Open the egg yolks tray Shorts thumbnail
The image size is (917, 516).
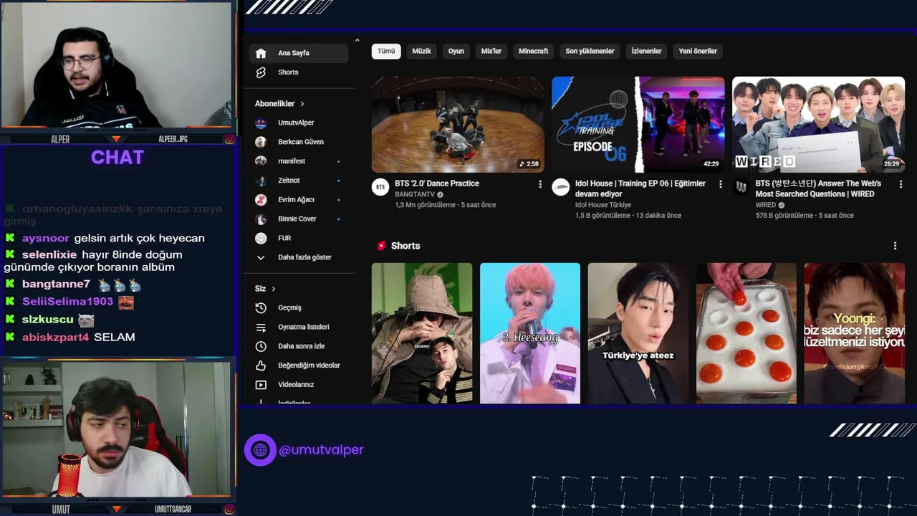(x=746, y=333)
